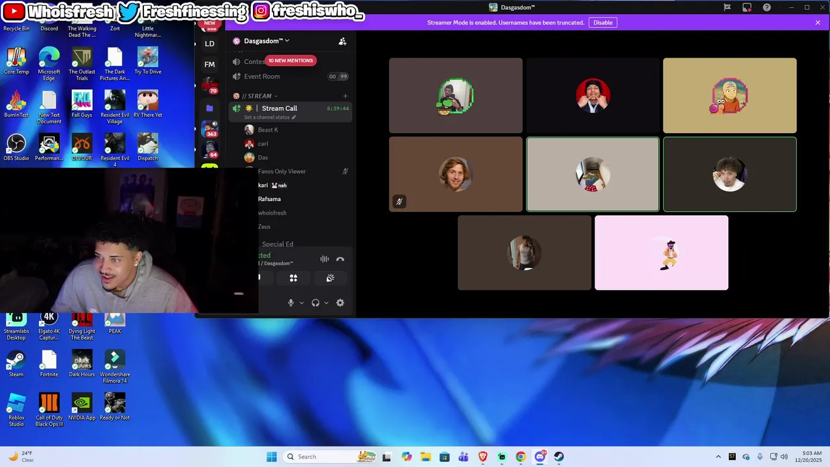This screenshot has height=467, width=830.
Task: Open the purple server folder
Action: coord(209,108)
